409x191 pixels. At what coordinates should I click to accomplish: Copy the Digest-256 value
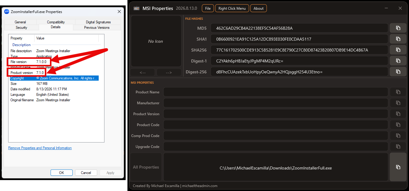398,72
